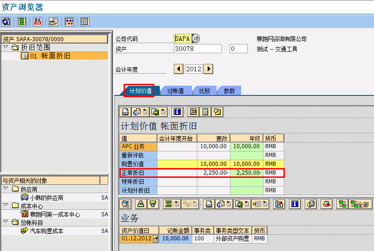
Task: Open dropdown next to layout grid icon
Action: pos(265,204)
